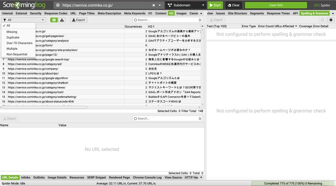This screenshot has width=336, height=186.
Task: Switch to tree view icon
Action: click(x=62, y=20)
